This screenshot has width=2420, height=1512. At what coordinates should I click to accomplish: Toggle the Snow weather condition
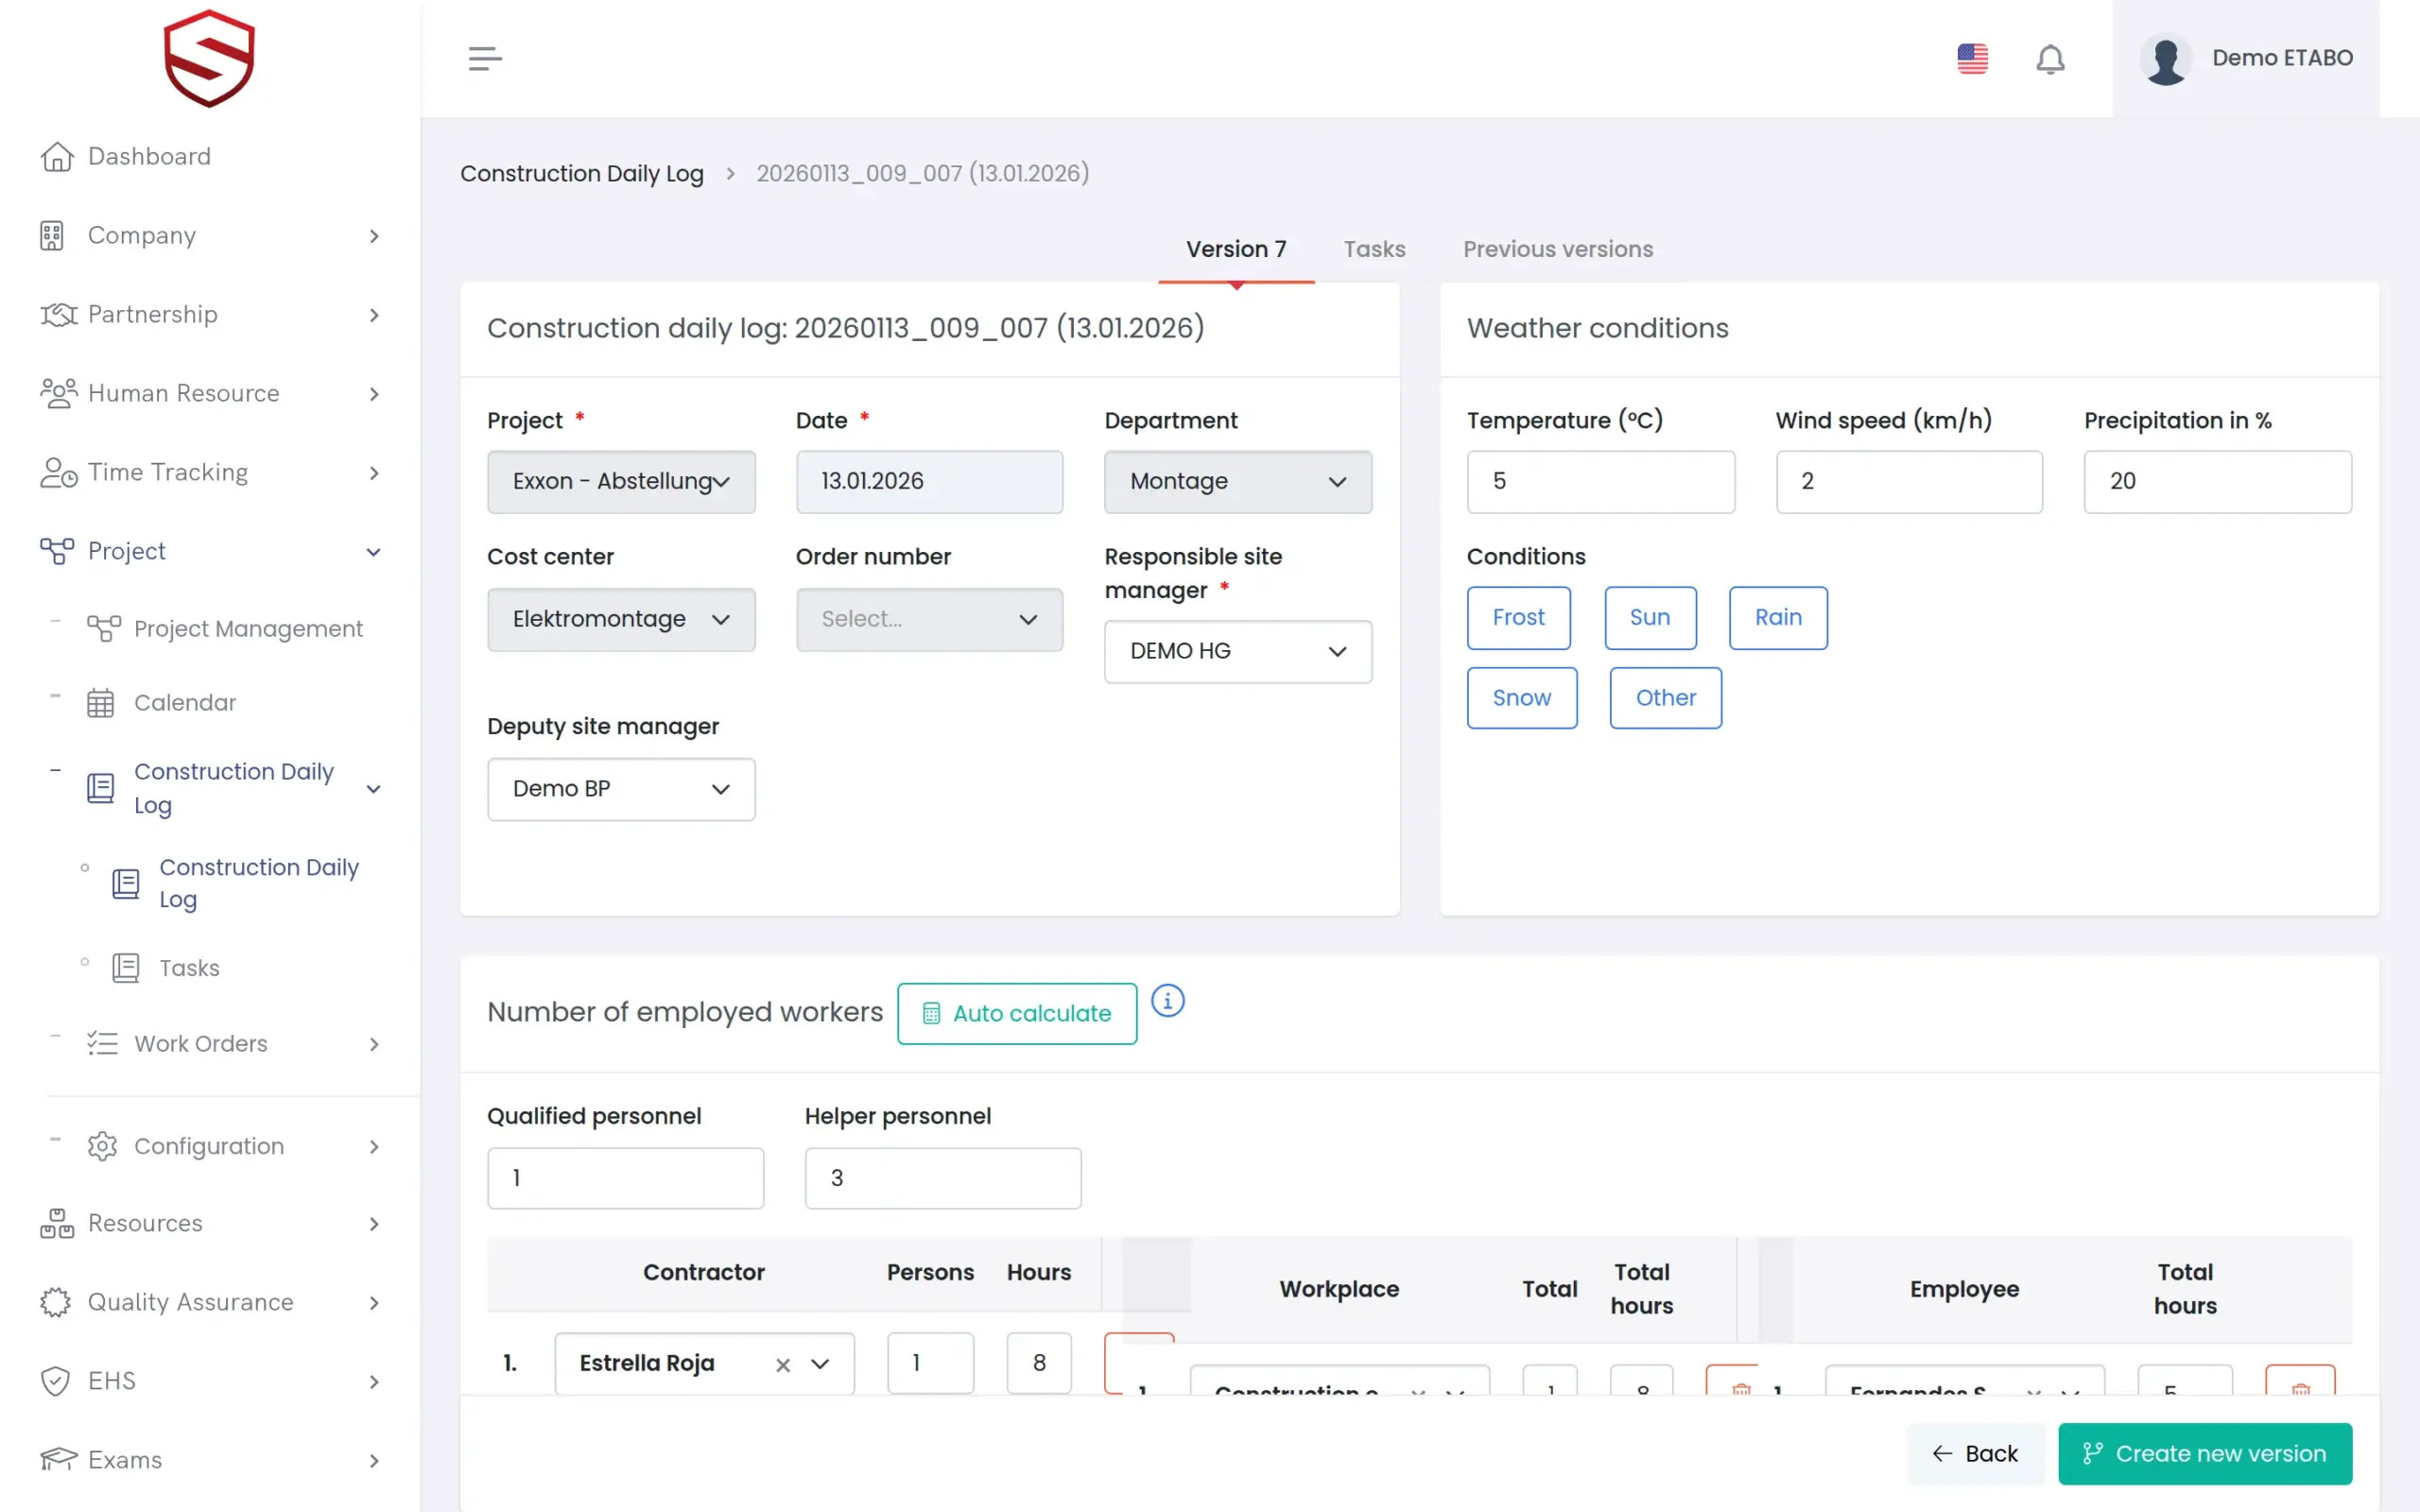[x=1521, y=698]
